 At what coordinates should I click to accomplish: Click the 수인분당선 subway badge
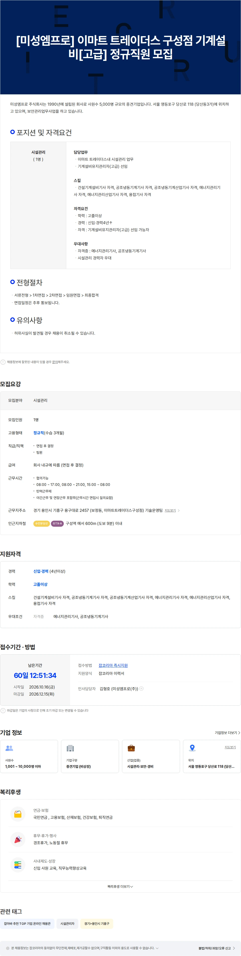click(41, 523)
